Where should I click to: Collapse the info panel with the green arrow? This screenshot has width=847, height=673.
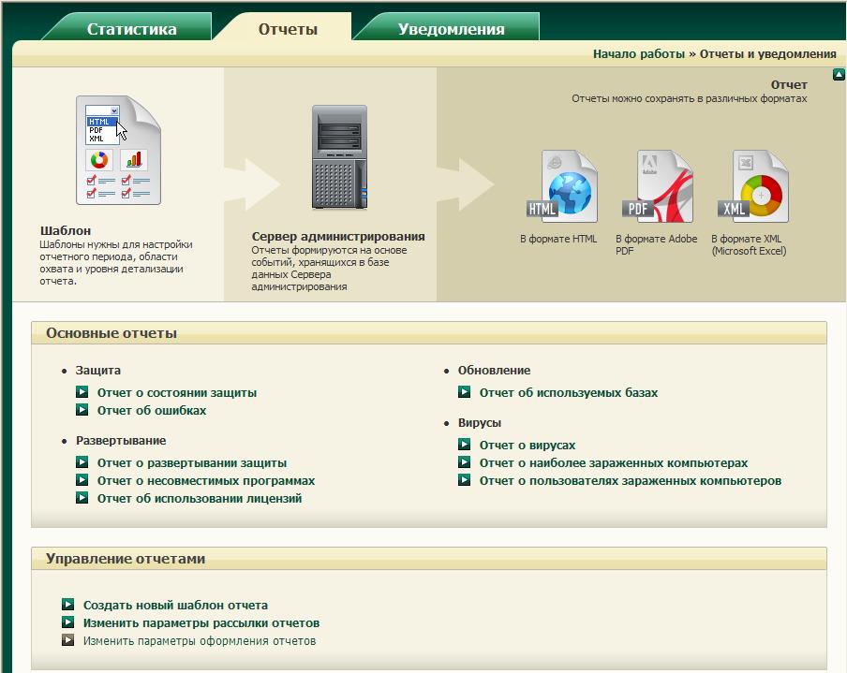839,75
